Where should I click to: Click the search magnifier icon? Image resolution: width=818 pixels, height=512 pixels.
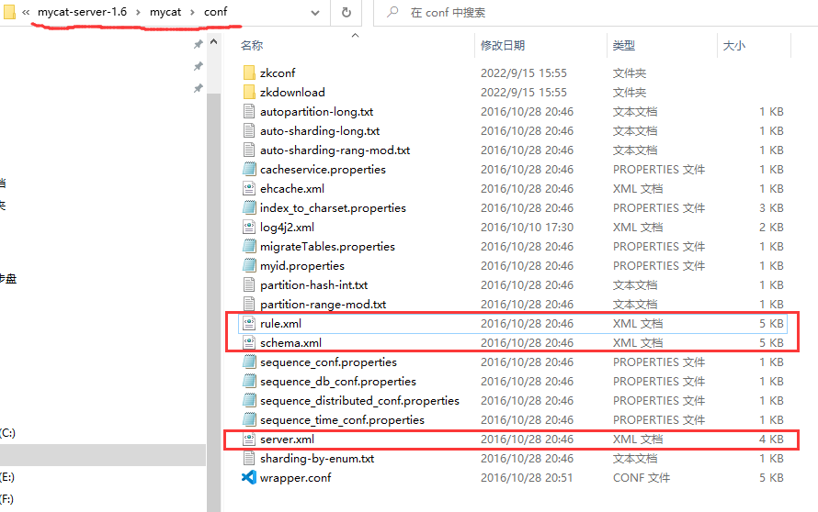392,13
